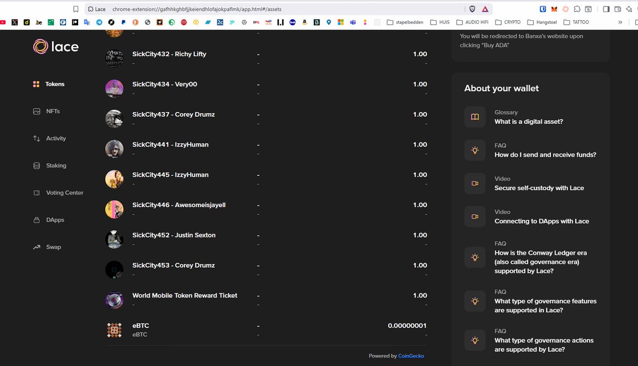Click the Lace logo in sidebar
638x366 pixels.
pyautogui.click(x=56, y=47)
